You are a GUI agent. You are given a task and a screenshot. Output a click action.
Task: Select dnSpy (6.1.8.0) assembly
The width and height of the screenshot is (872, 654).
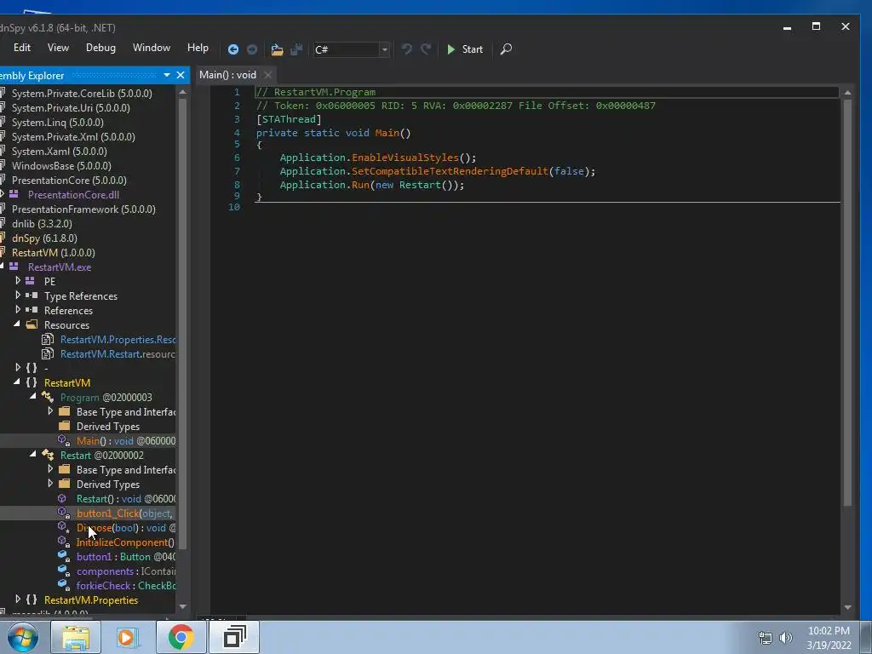44,238
